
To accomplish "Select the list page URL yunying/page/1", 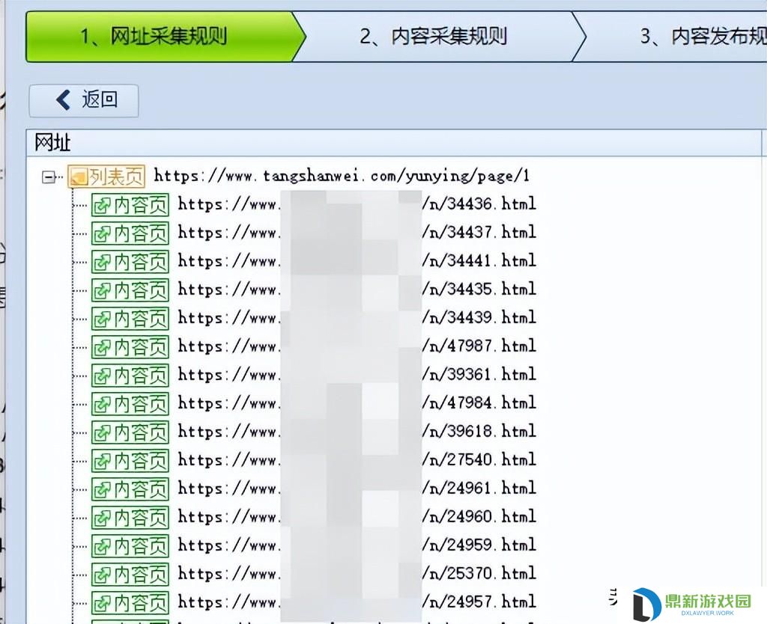I will pyautogui.click(x=342, y=176).
